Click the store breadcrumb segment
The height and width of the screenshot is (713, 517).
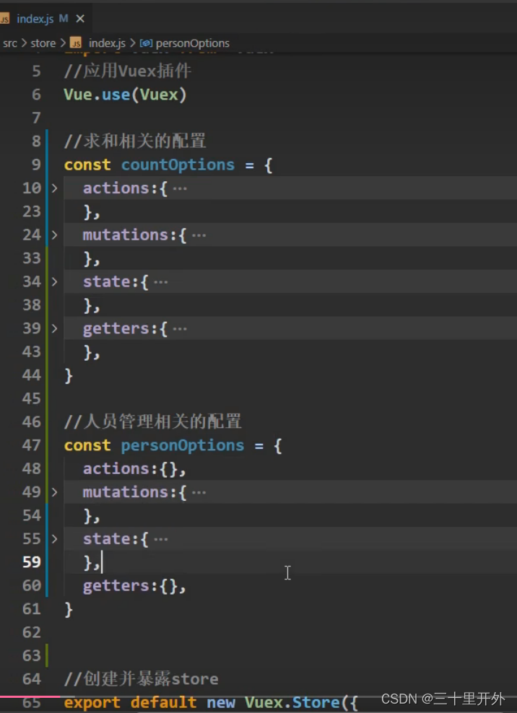pyautogui.click(x=43, y=43)
